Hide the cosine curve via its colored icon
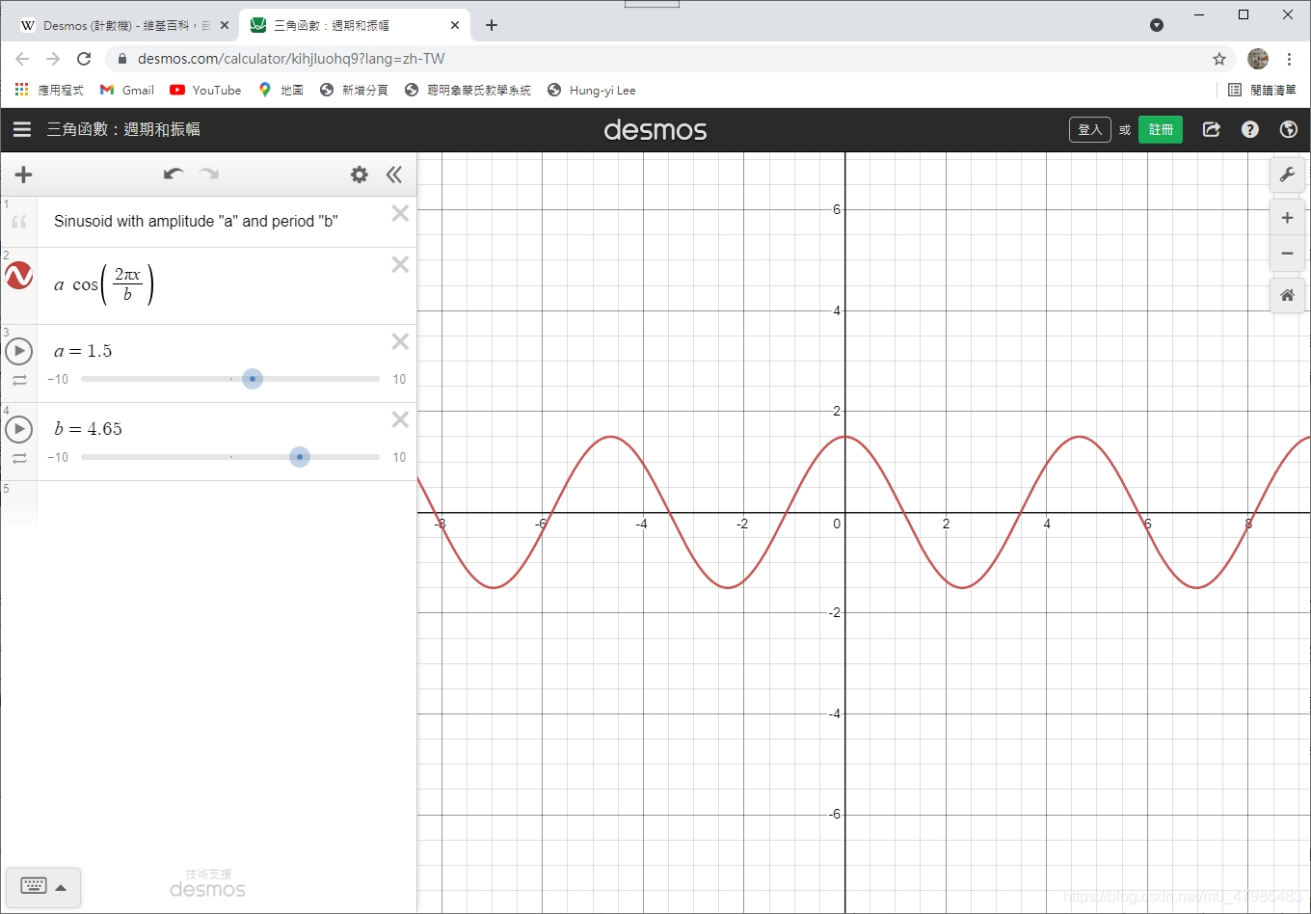1311x914 pixels. coord(19,275)
